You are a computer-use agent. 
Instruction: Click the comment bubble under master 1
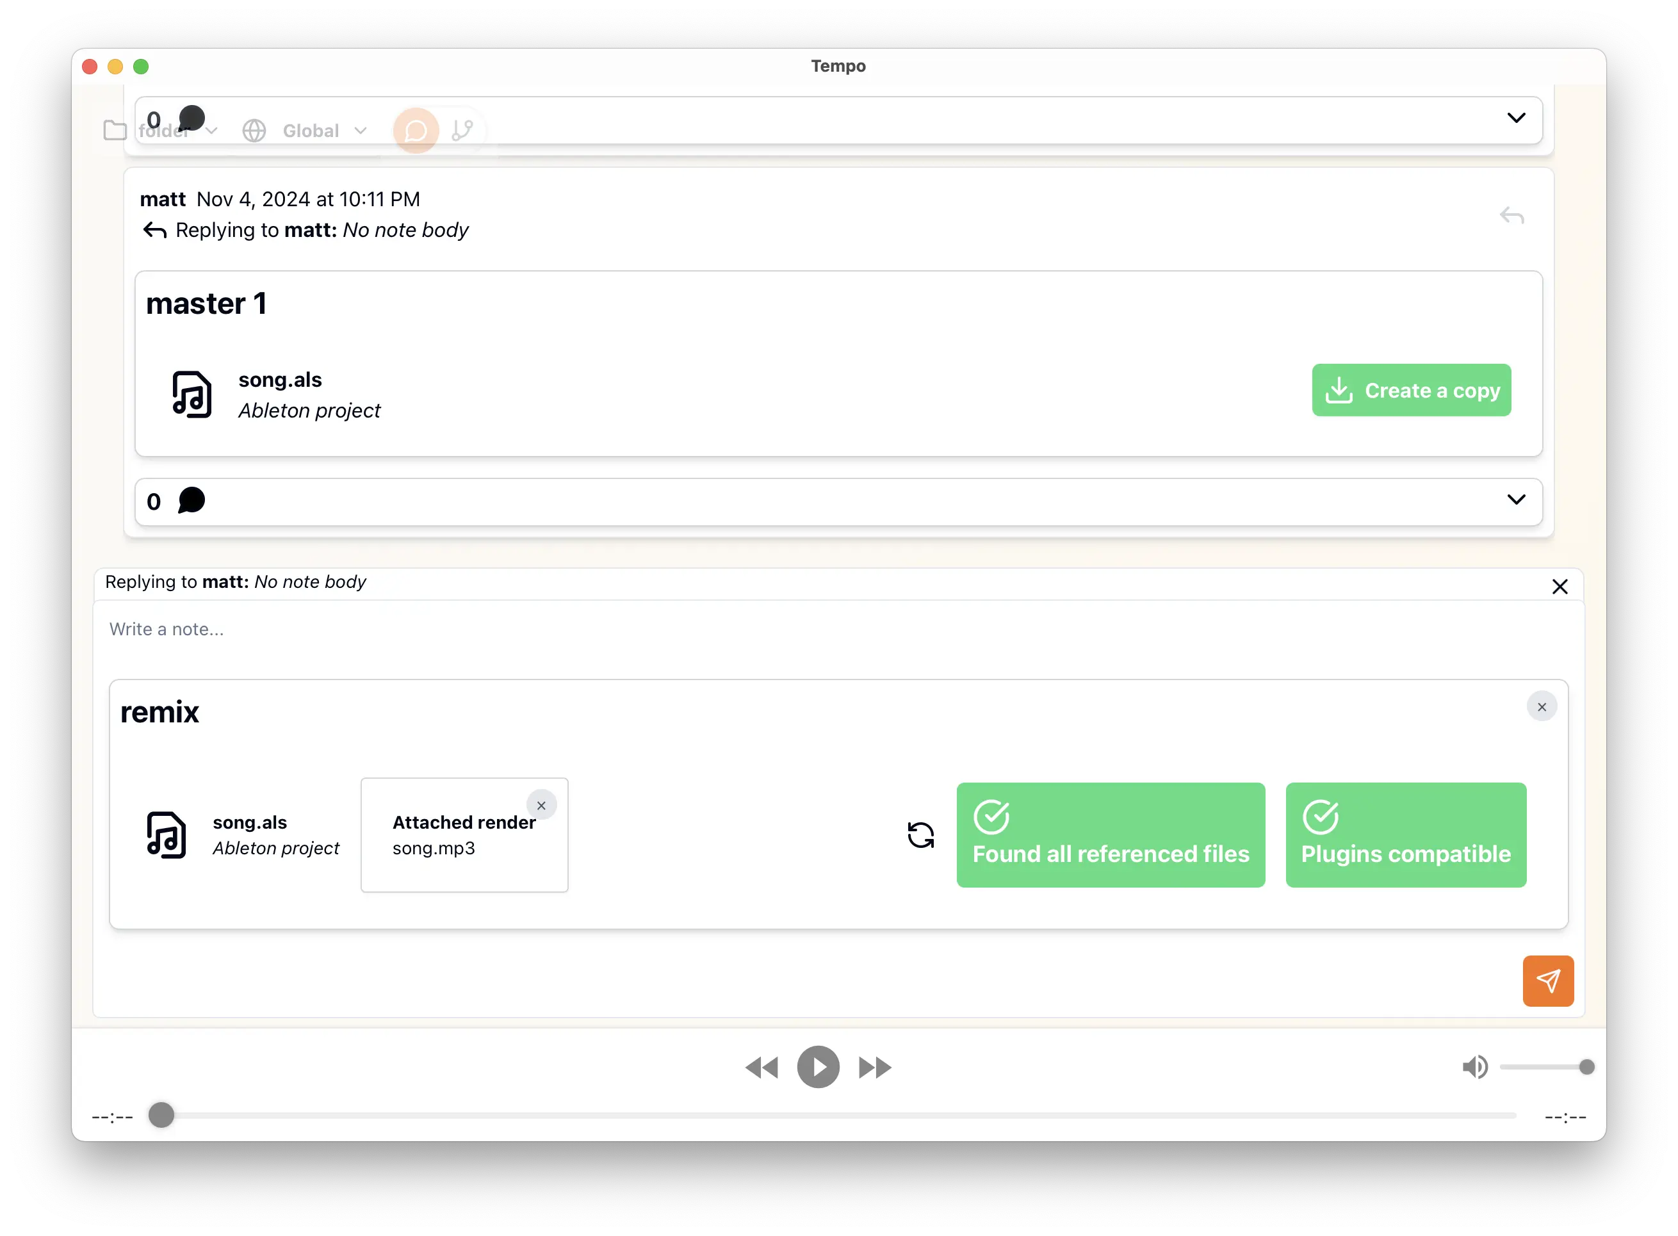191,501
